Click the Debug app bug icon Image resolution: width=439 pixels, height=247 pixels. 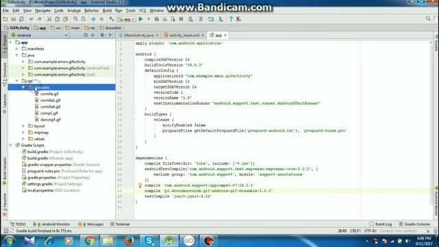click(157, 19)
